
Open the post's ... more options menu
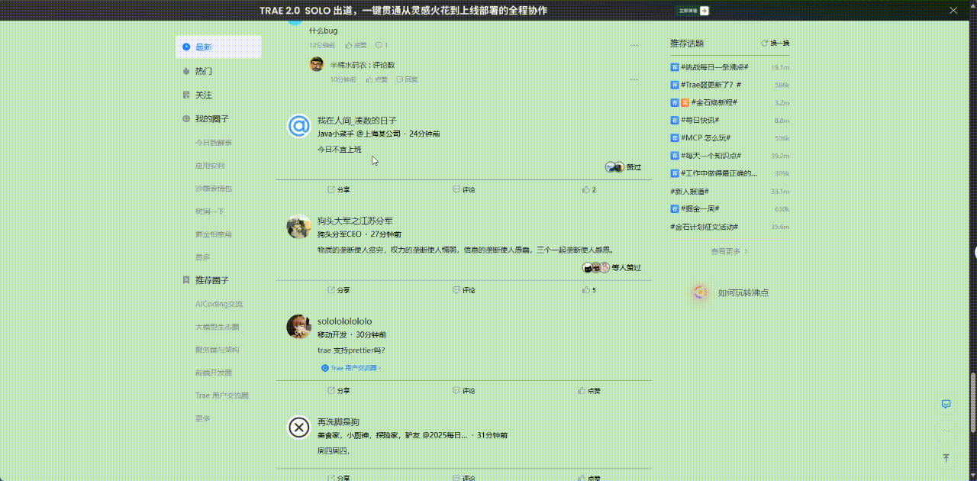click(634, 44)
